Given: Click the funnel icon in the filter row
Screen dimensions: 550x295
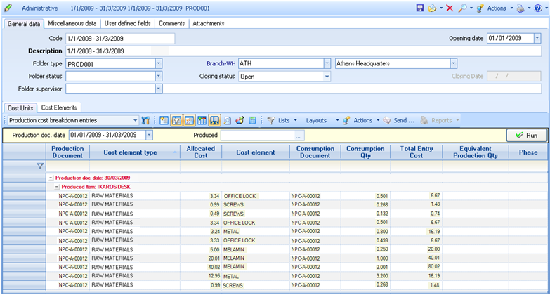Looking at the screenshot, I should (40, 166).
